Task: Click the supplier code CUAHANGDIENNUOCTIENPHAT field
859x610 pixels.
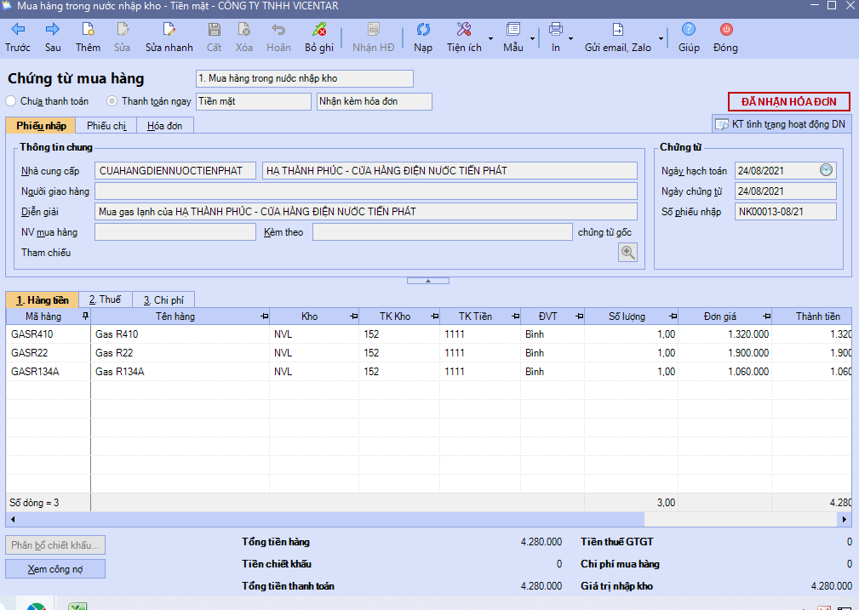Action: 175,170
